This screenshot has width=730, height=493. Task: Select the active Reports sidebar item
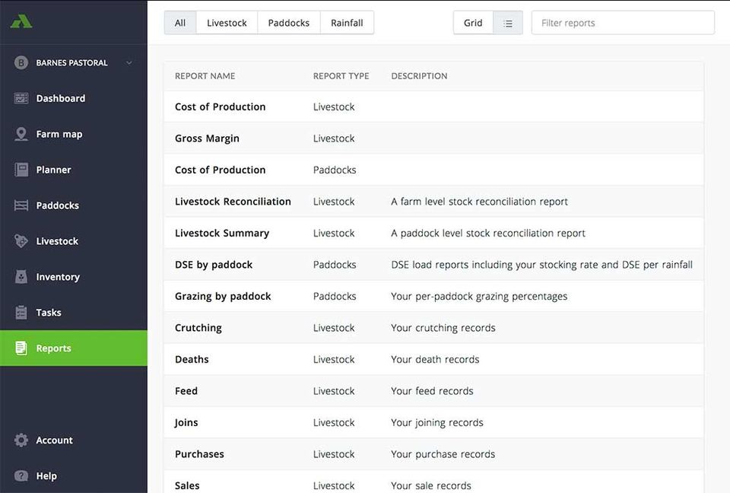(74, 348)
